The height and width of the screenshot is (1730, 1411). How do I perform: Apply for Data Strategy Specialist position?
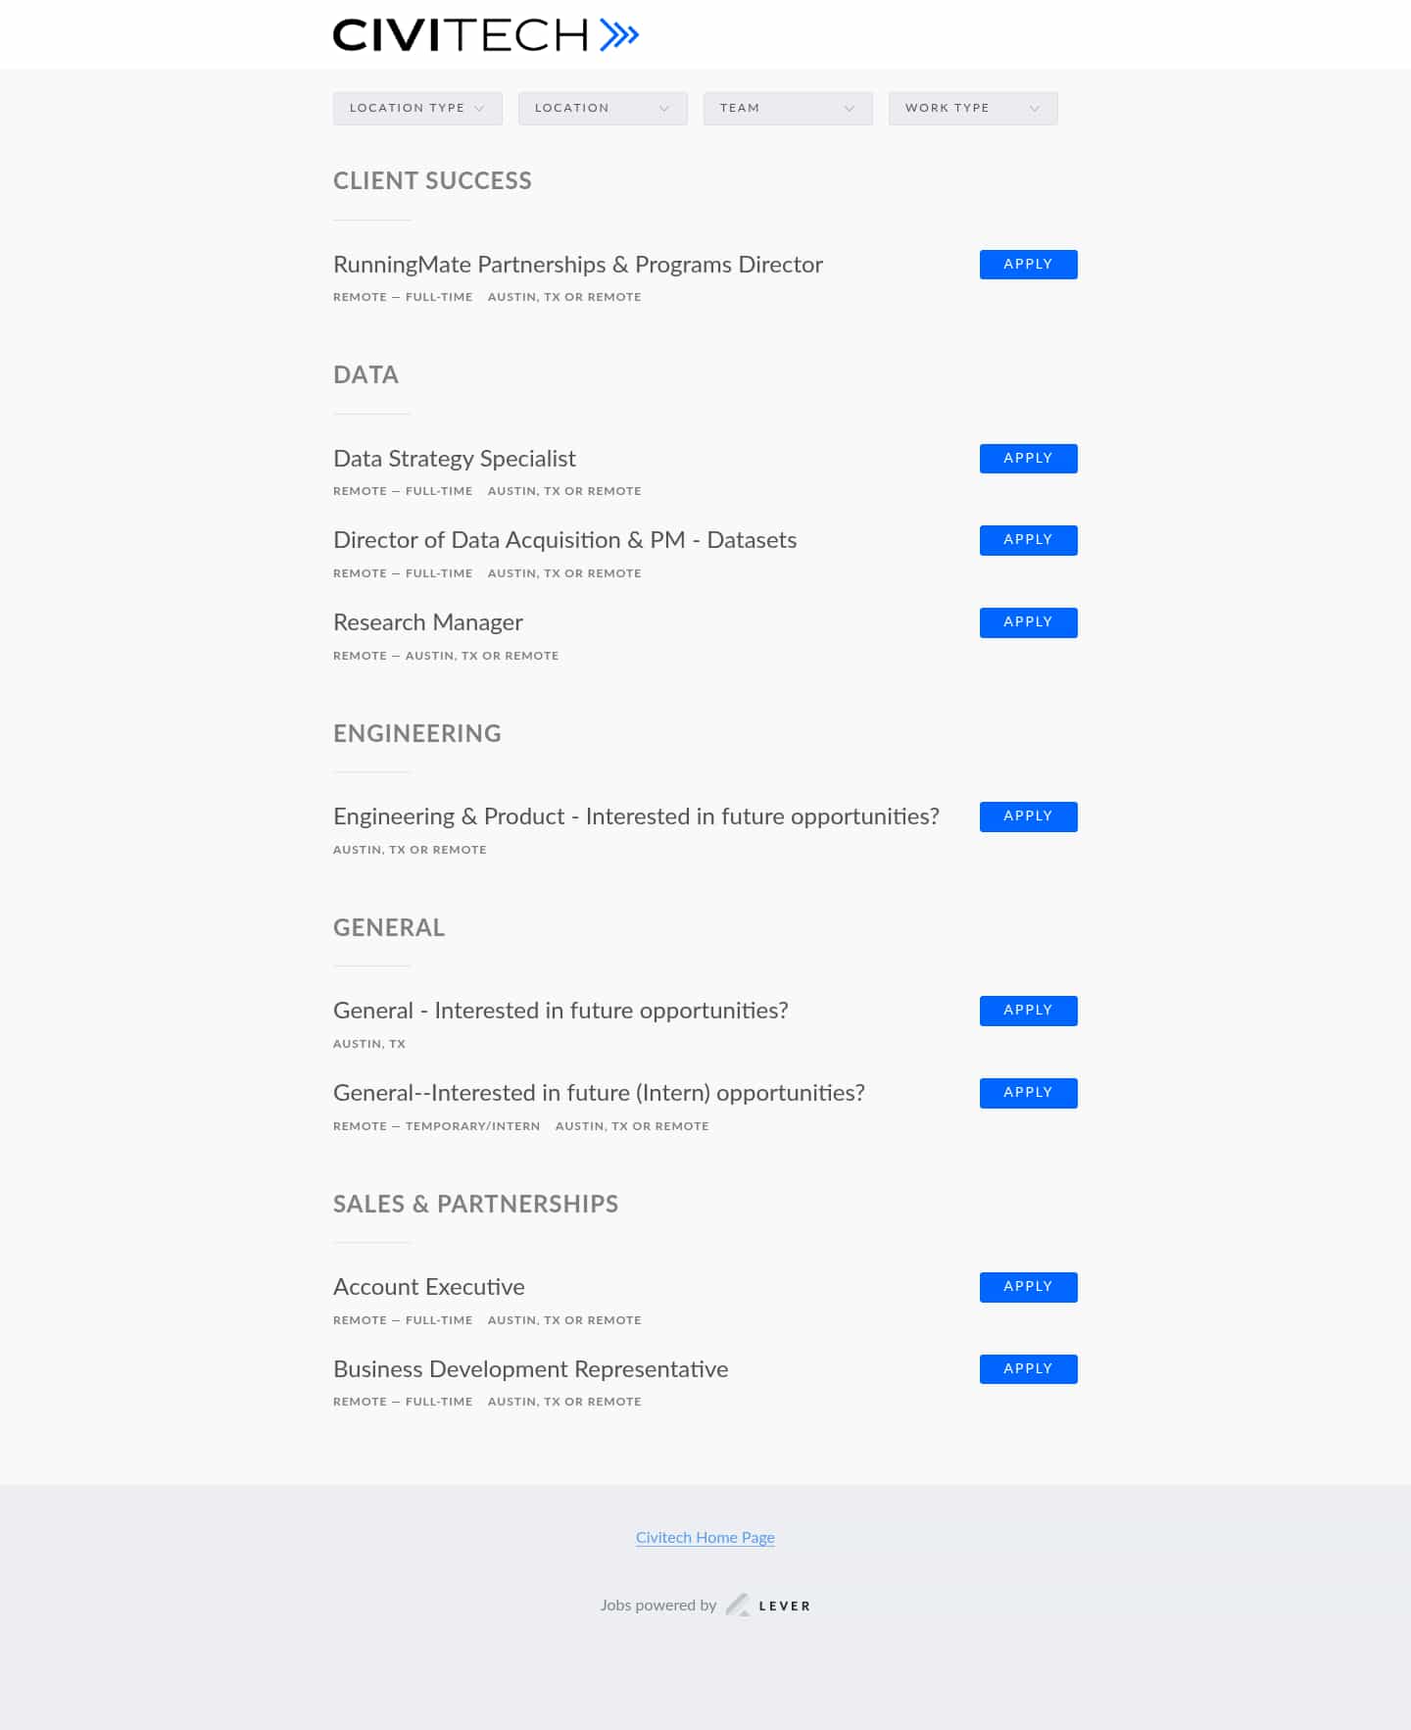click(1028, 459)
